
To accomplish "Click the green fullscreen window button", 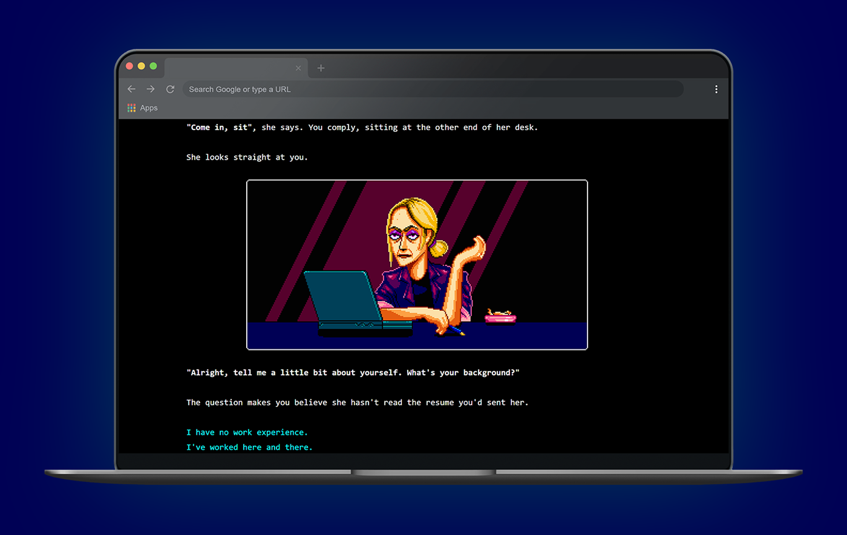I will (153, 66).
